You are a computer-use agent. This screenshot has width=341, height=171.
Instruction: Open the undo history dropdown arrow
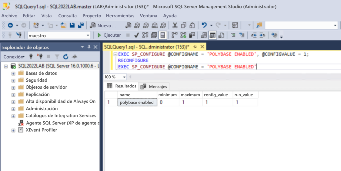pyautogui.click(x=211, y=25)
